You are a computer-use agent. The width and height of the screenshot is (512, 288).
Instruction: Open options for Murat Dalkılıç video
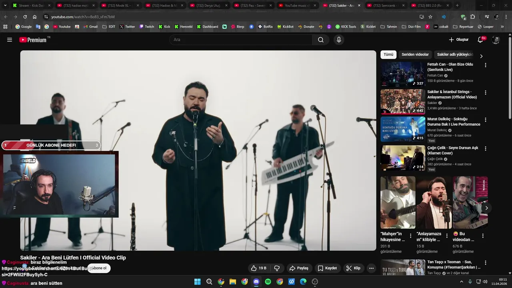click(486, 120)
